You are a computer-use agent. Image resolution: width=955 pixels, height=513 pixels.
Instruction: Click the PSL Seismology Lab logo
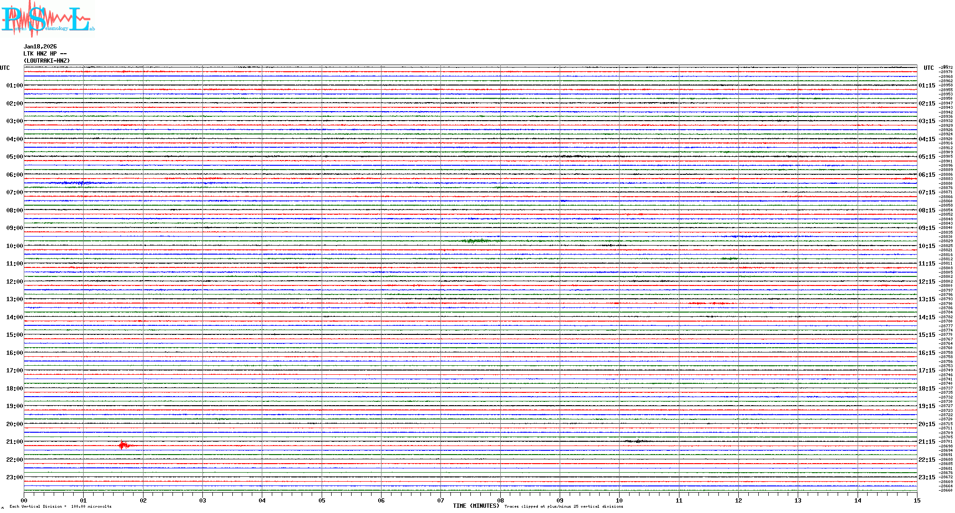(48, 19)
